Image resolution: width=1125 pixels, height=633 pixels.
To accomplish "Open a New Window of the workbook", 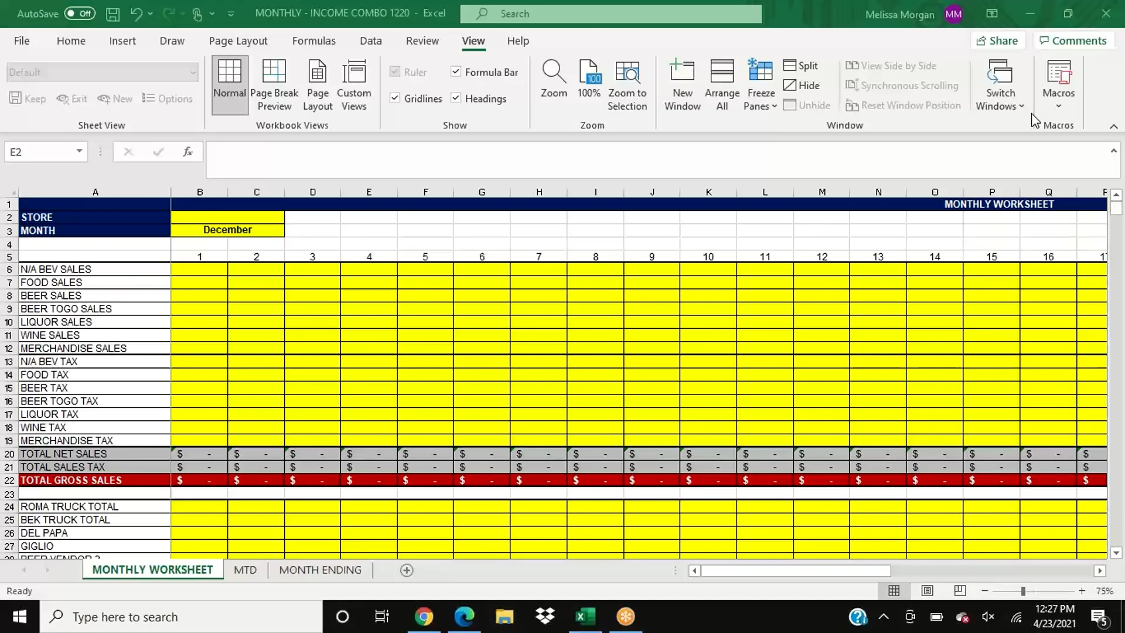I will 681,84.
